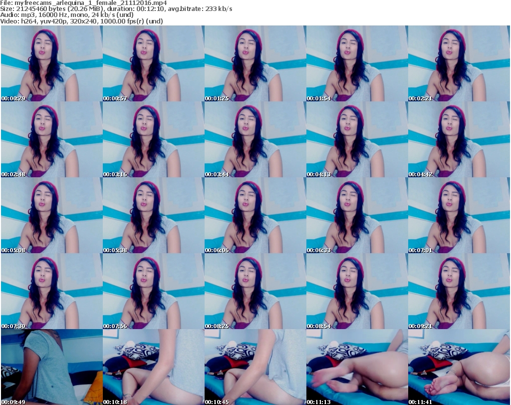This screenshot has width=511, height=405.
Task: Select the 00:05:38 preview image
Action: (154, 215)
